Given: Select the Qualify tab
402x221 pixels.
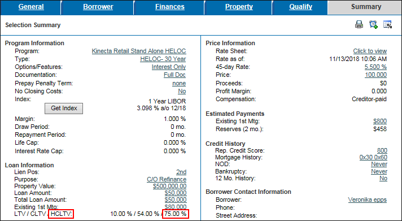Looking at the screenshot, I should (301, 7).
